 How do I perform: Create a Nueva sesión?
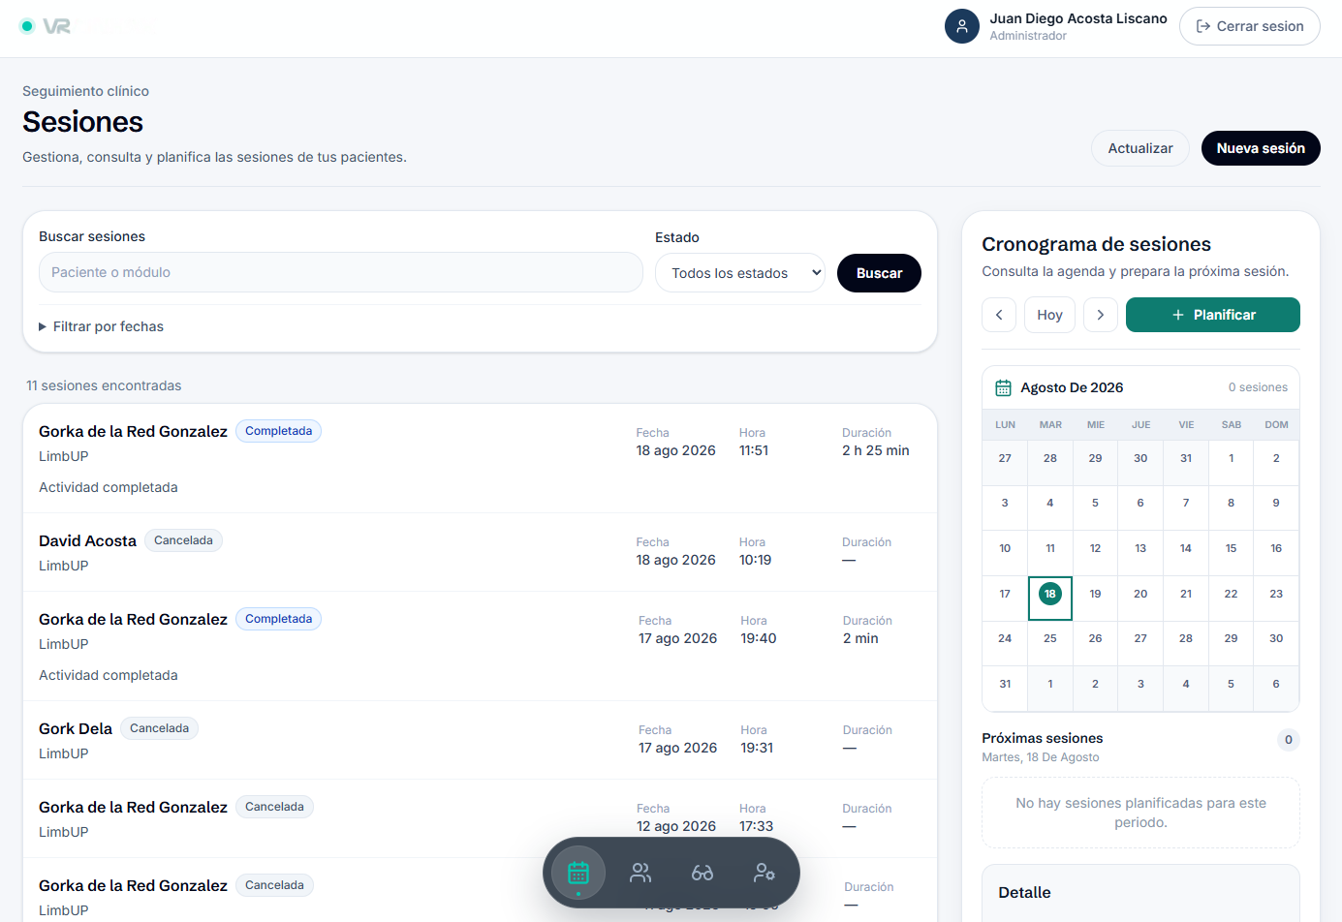[1261, 148]
